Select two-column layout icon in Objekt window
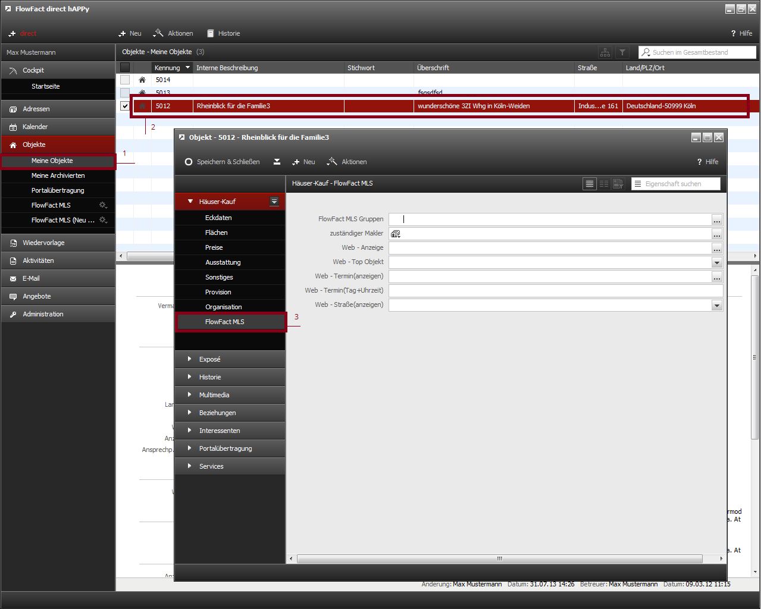The height and width of the screenshot is (609, 764). coord(604,184)
